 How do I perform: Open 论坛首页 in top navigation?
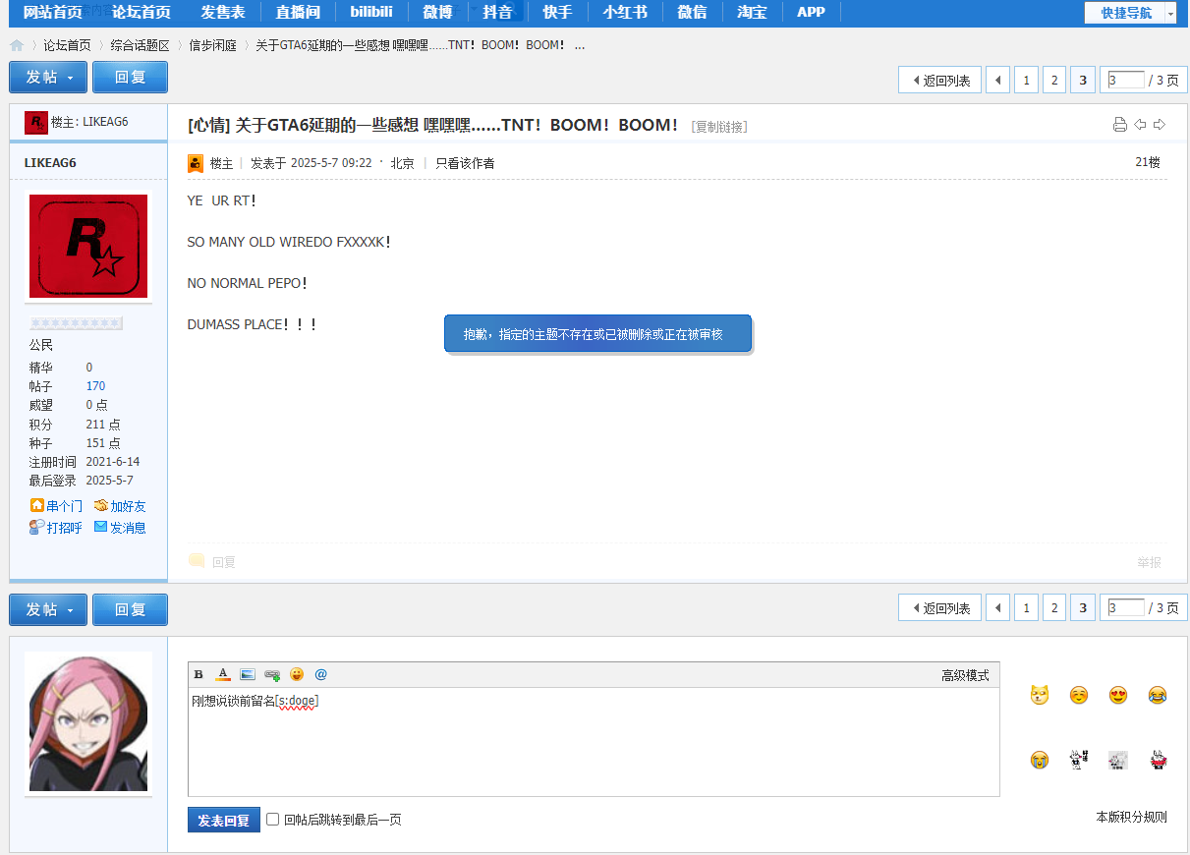[142, 12]
